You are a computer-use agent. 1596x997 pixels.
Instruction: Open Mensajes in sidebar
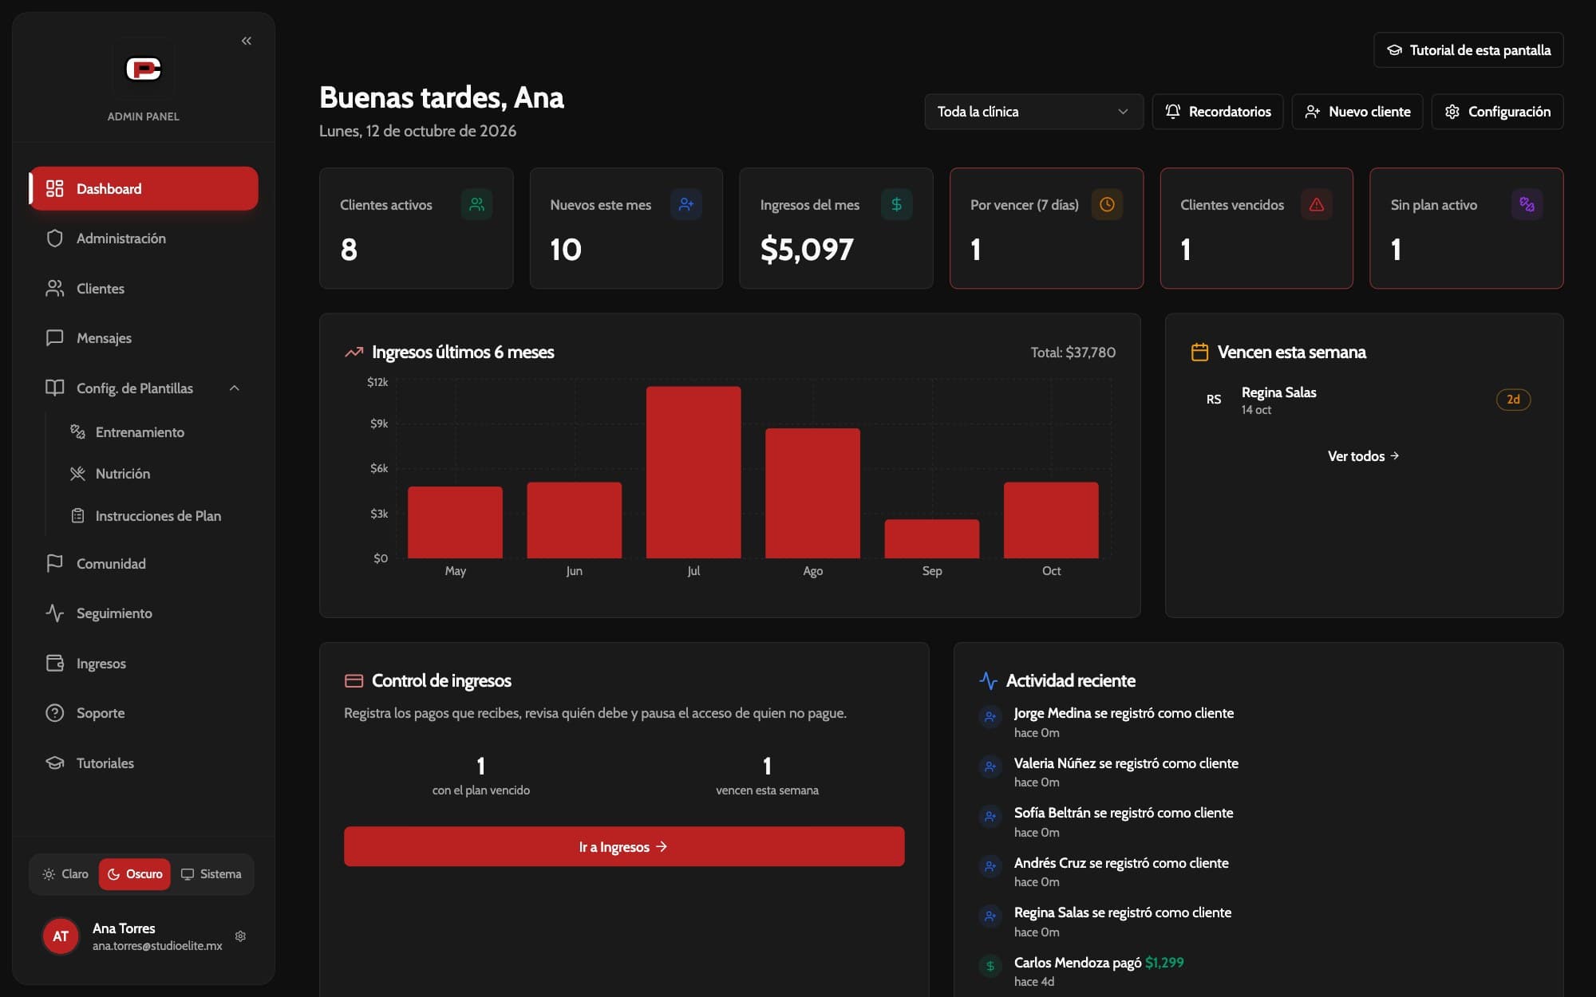pyautogui.click(x=144, y=338)
